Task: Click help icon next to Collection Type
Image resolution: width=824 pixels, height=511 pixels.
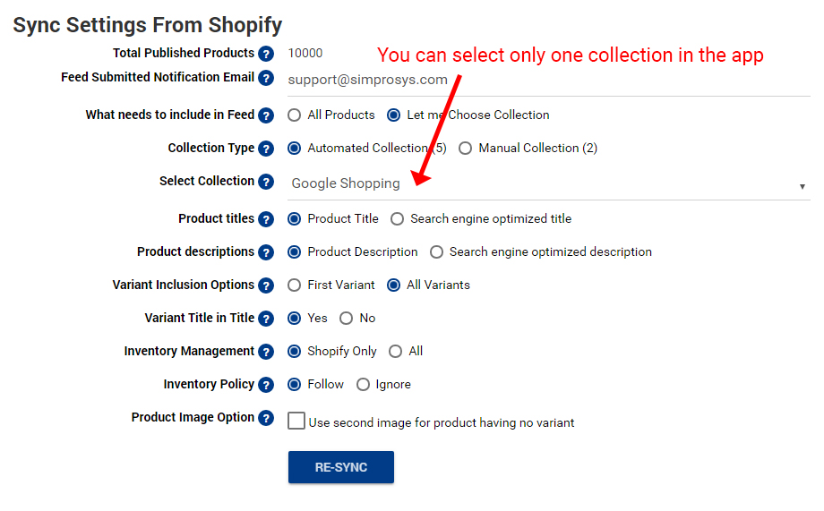Action: coord(266,149)
